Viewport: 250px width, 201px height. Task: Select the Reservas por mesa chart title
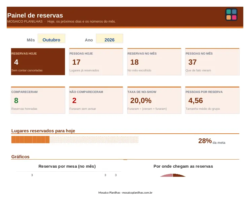tap(67, 166)
